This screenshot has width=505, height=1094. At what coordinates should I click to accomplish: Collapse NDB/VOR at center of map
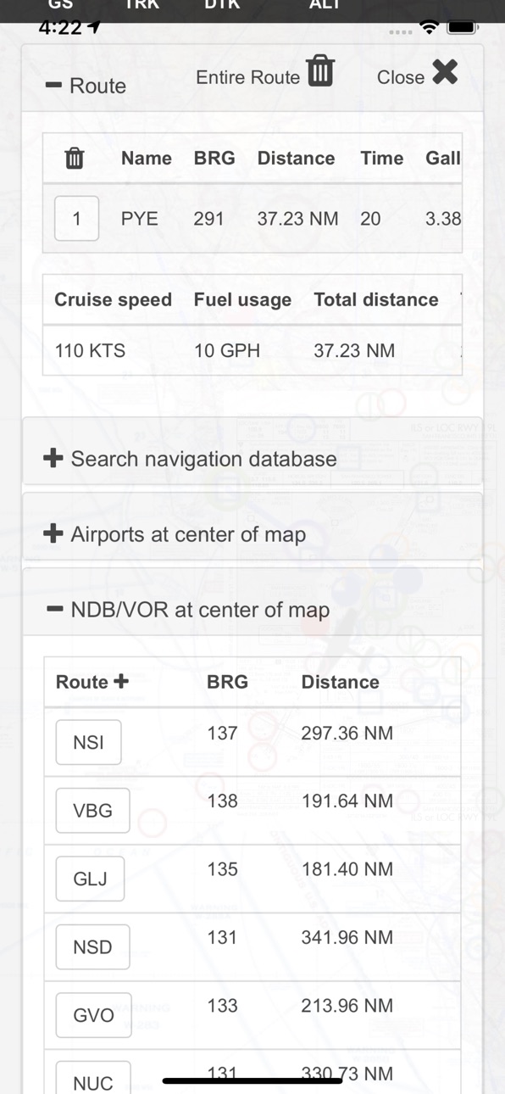(x=54, y=609)
